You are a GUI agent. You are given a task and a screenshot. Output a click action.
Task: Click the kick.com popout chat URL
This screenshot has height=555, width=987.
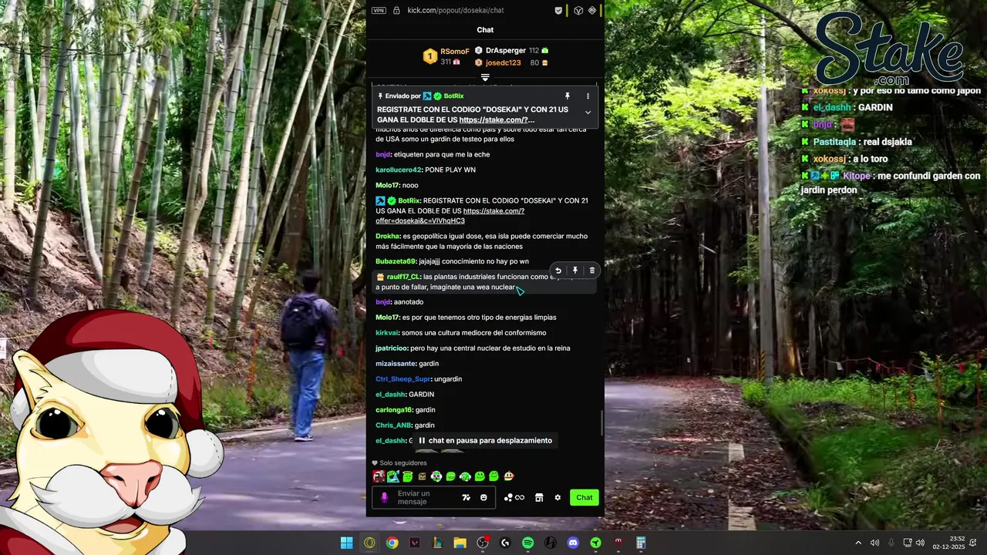(455, 11)
